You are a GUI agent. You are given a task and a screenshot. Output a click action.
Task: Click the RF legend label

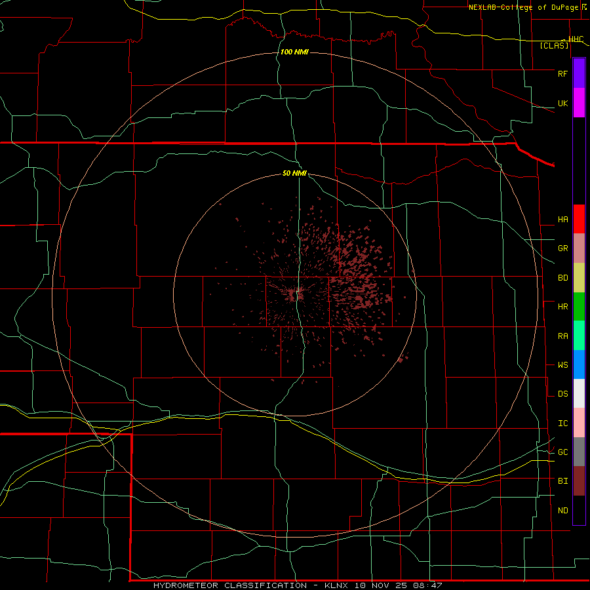(562, 73)
